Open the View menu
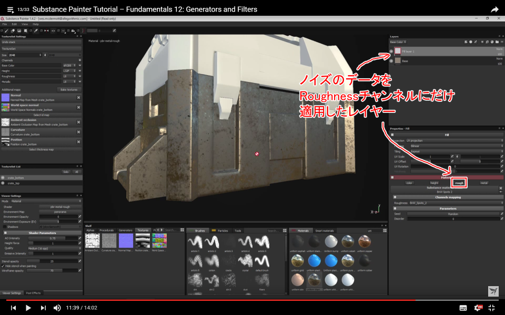This screenshot has height=315, width=505. (x=25, y=24)
